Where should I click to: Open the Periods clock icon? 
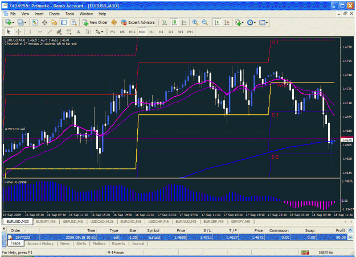click(250, 22)
